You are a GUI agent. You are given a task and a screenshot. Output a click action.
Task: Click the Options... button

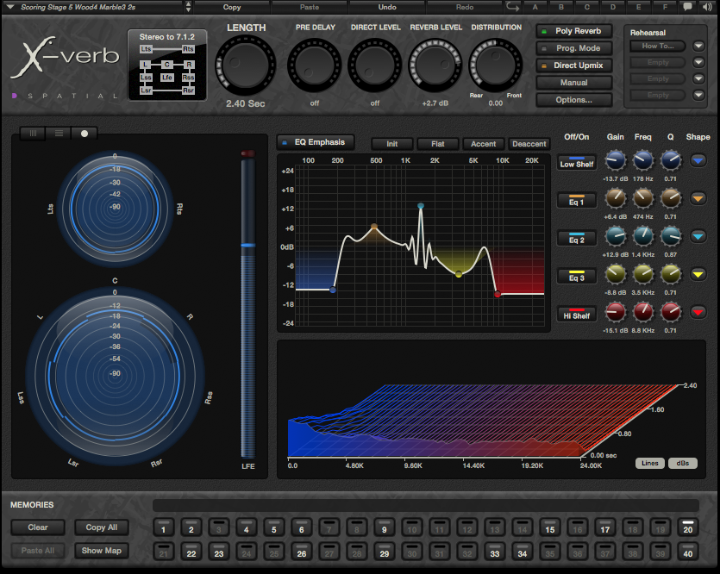[x=573, y=100]
